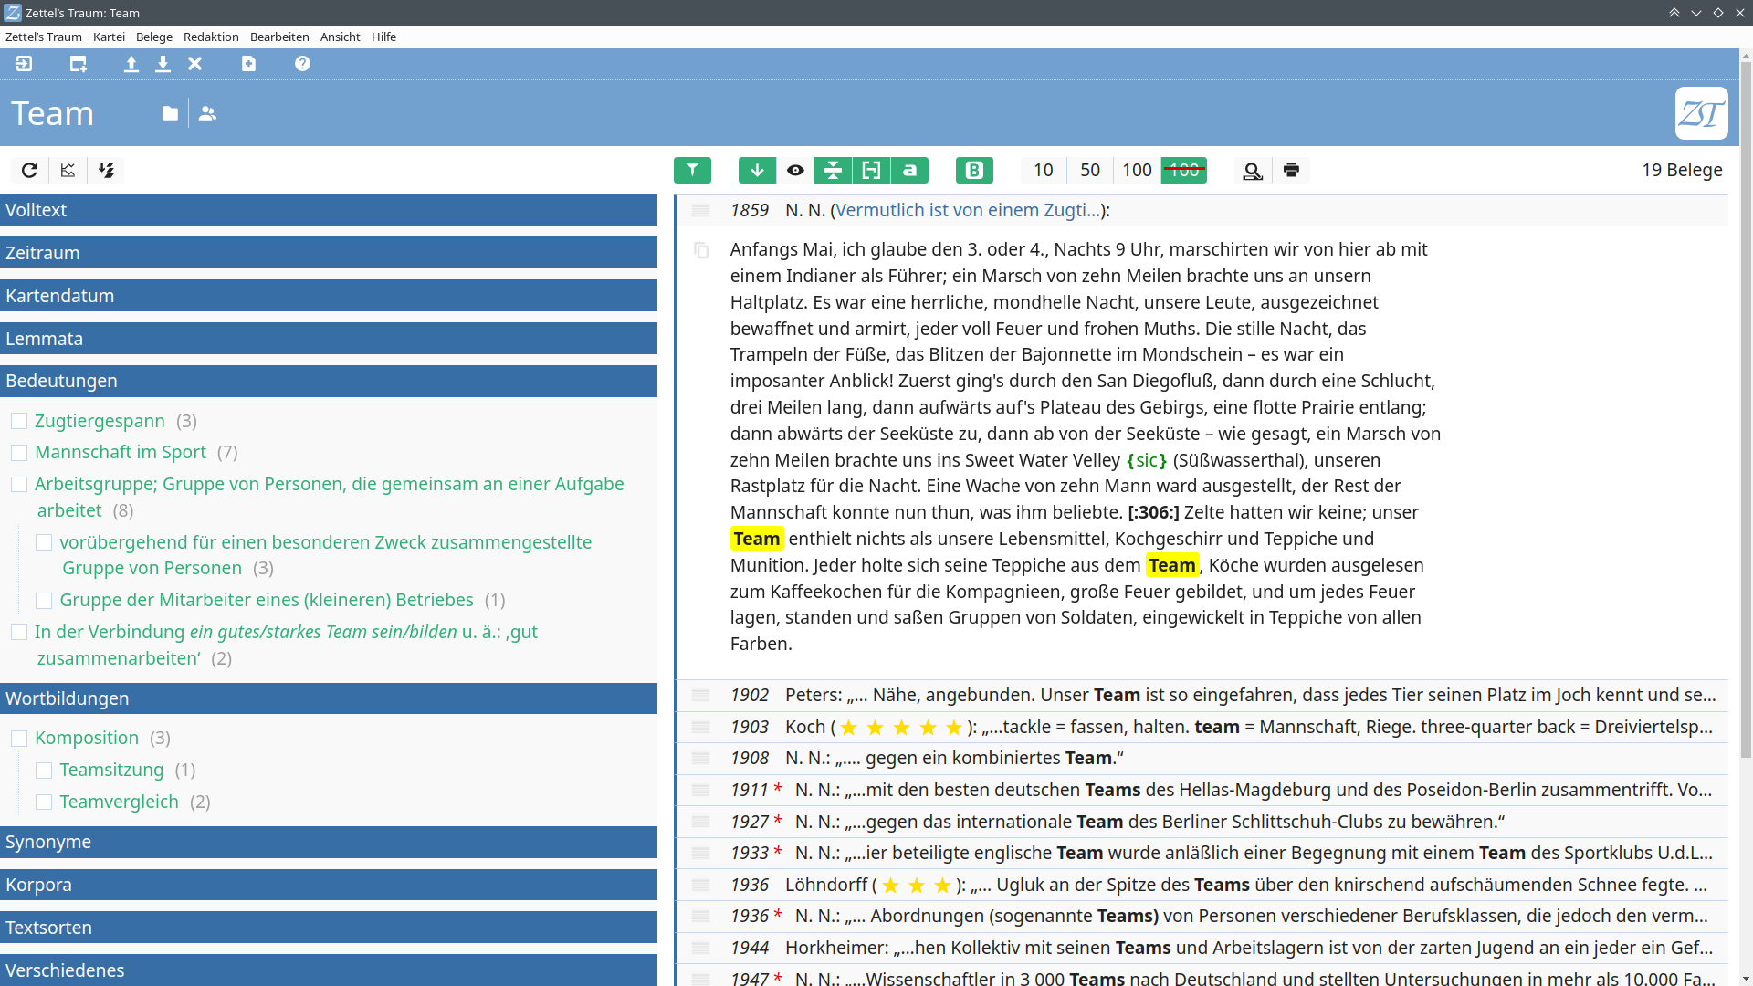1753x986 pixels.
Task: Show 50 Belege per page
Action: pos(1090,170)
